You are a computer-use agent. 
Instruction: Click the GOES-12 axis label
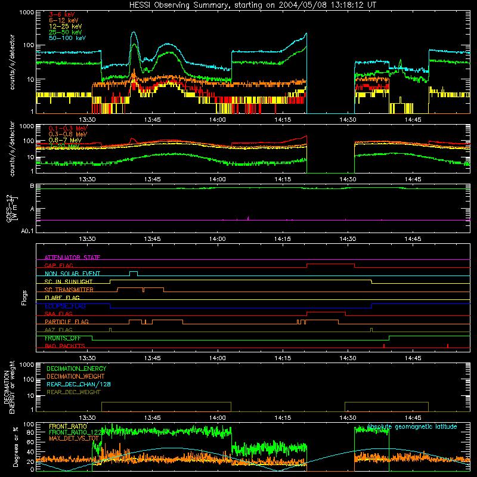point(12,209)
